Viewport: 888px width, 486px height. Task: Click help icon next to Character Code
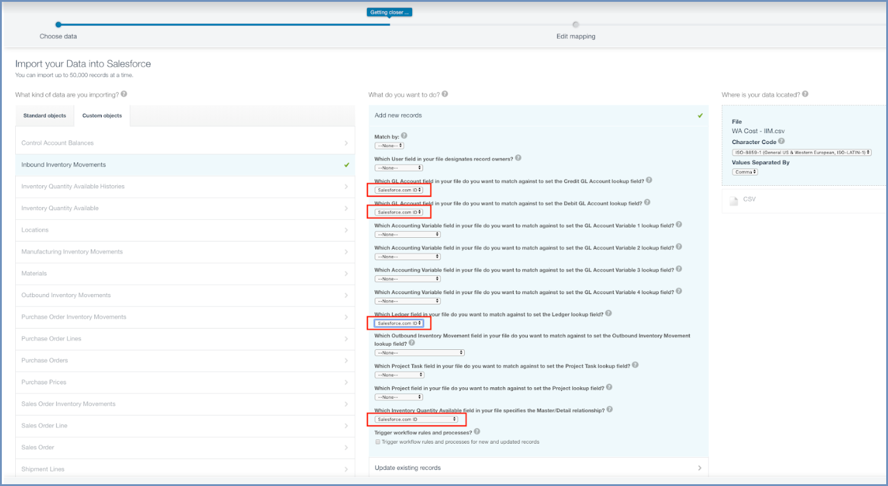coord(781,142)
